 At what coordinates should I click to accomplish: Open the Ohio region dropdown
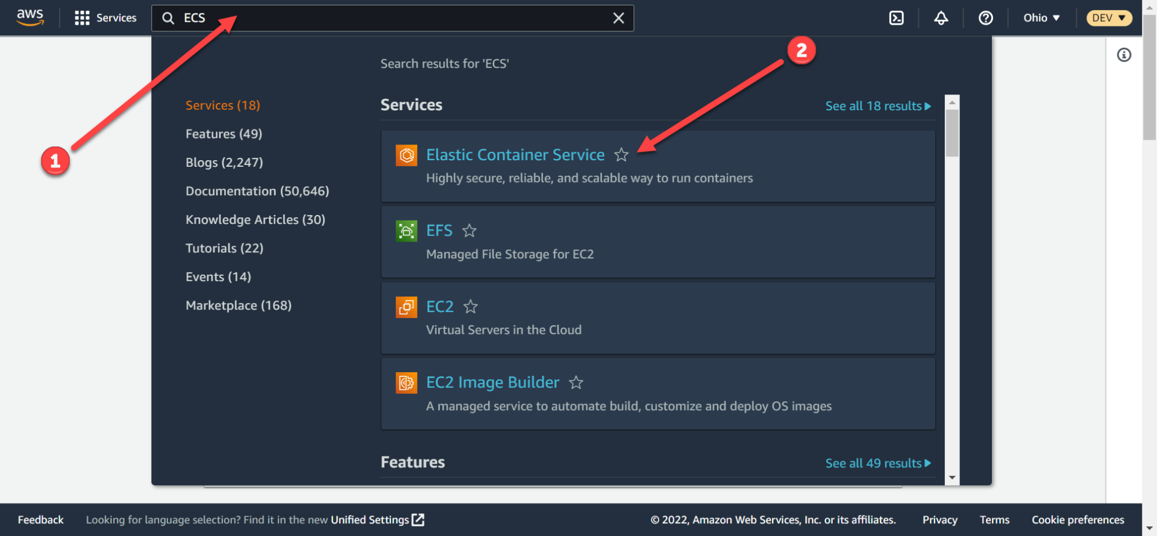[1041, 18]
